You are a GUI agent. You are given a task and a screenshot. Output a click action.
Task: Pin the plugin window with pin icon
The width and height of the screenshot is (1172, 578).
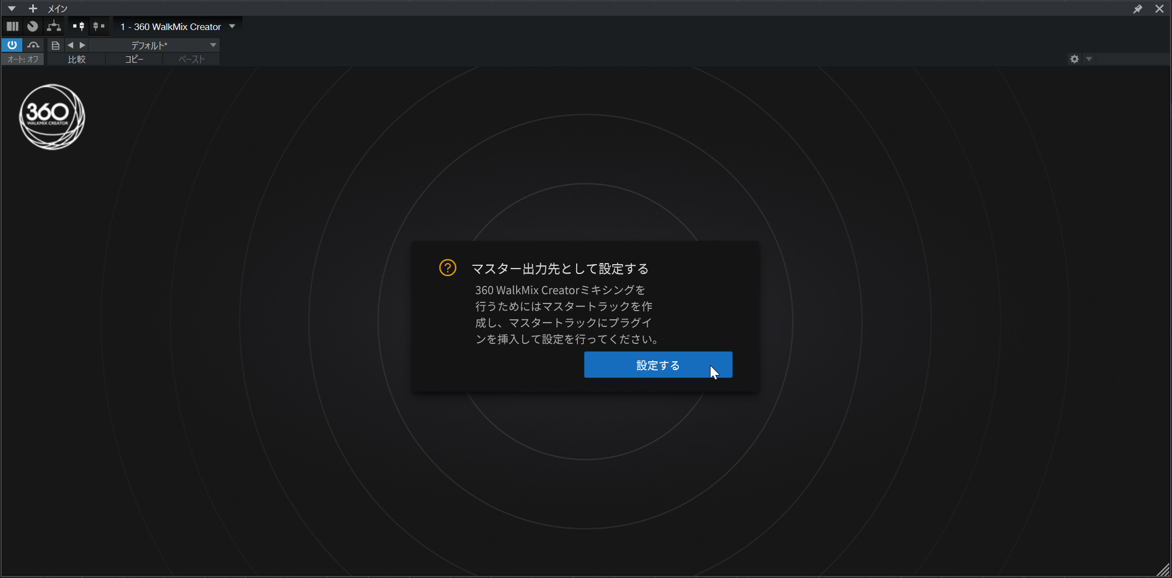click(x=1138, y=9)
